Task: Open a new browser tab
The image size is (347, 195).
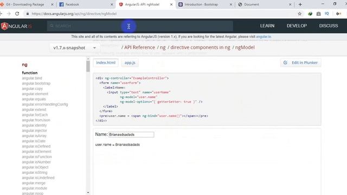Action: click(300, 4)
